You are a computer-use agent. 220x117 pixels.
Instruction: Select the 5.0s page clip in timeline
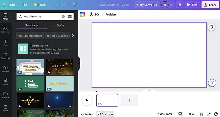pos(107,100)
